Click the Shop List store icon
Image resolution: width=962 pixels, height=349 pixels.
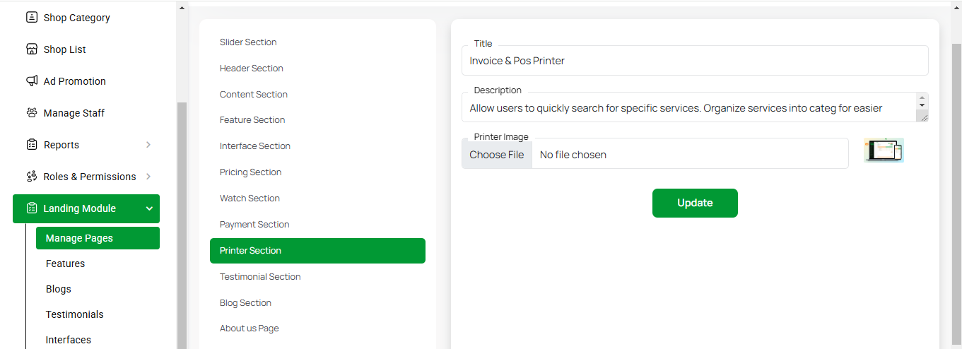click(32, 49)
